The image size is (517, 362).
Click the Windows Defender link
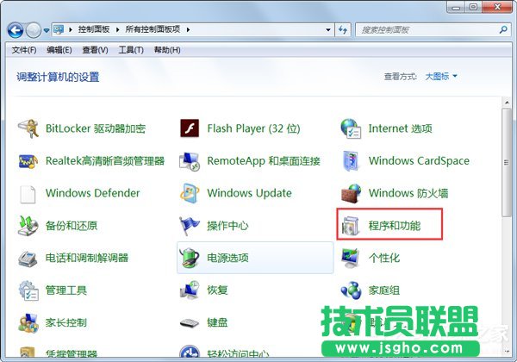[92, 193]
